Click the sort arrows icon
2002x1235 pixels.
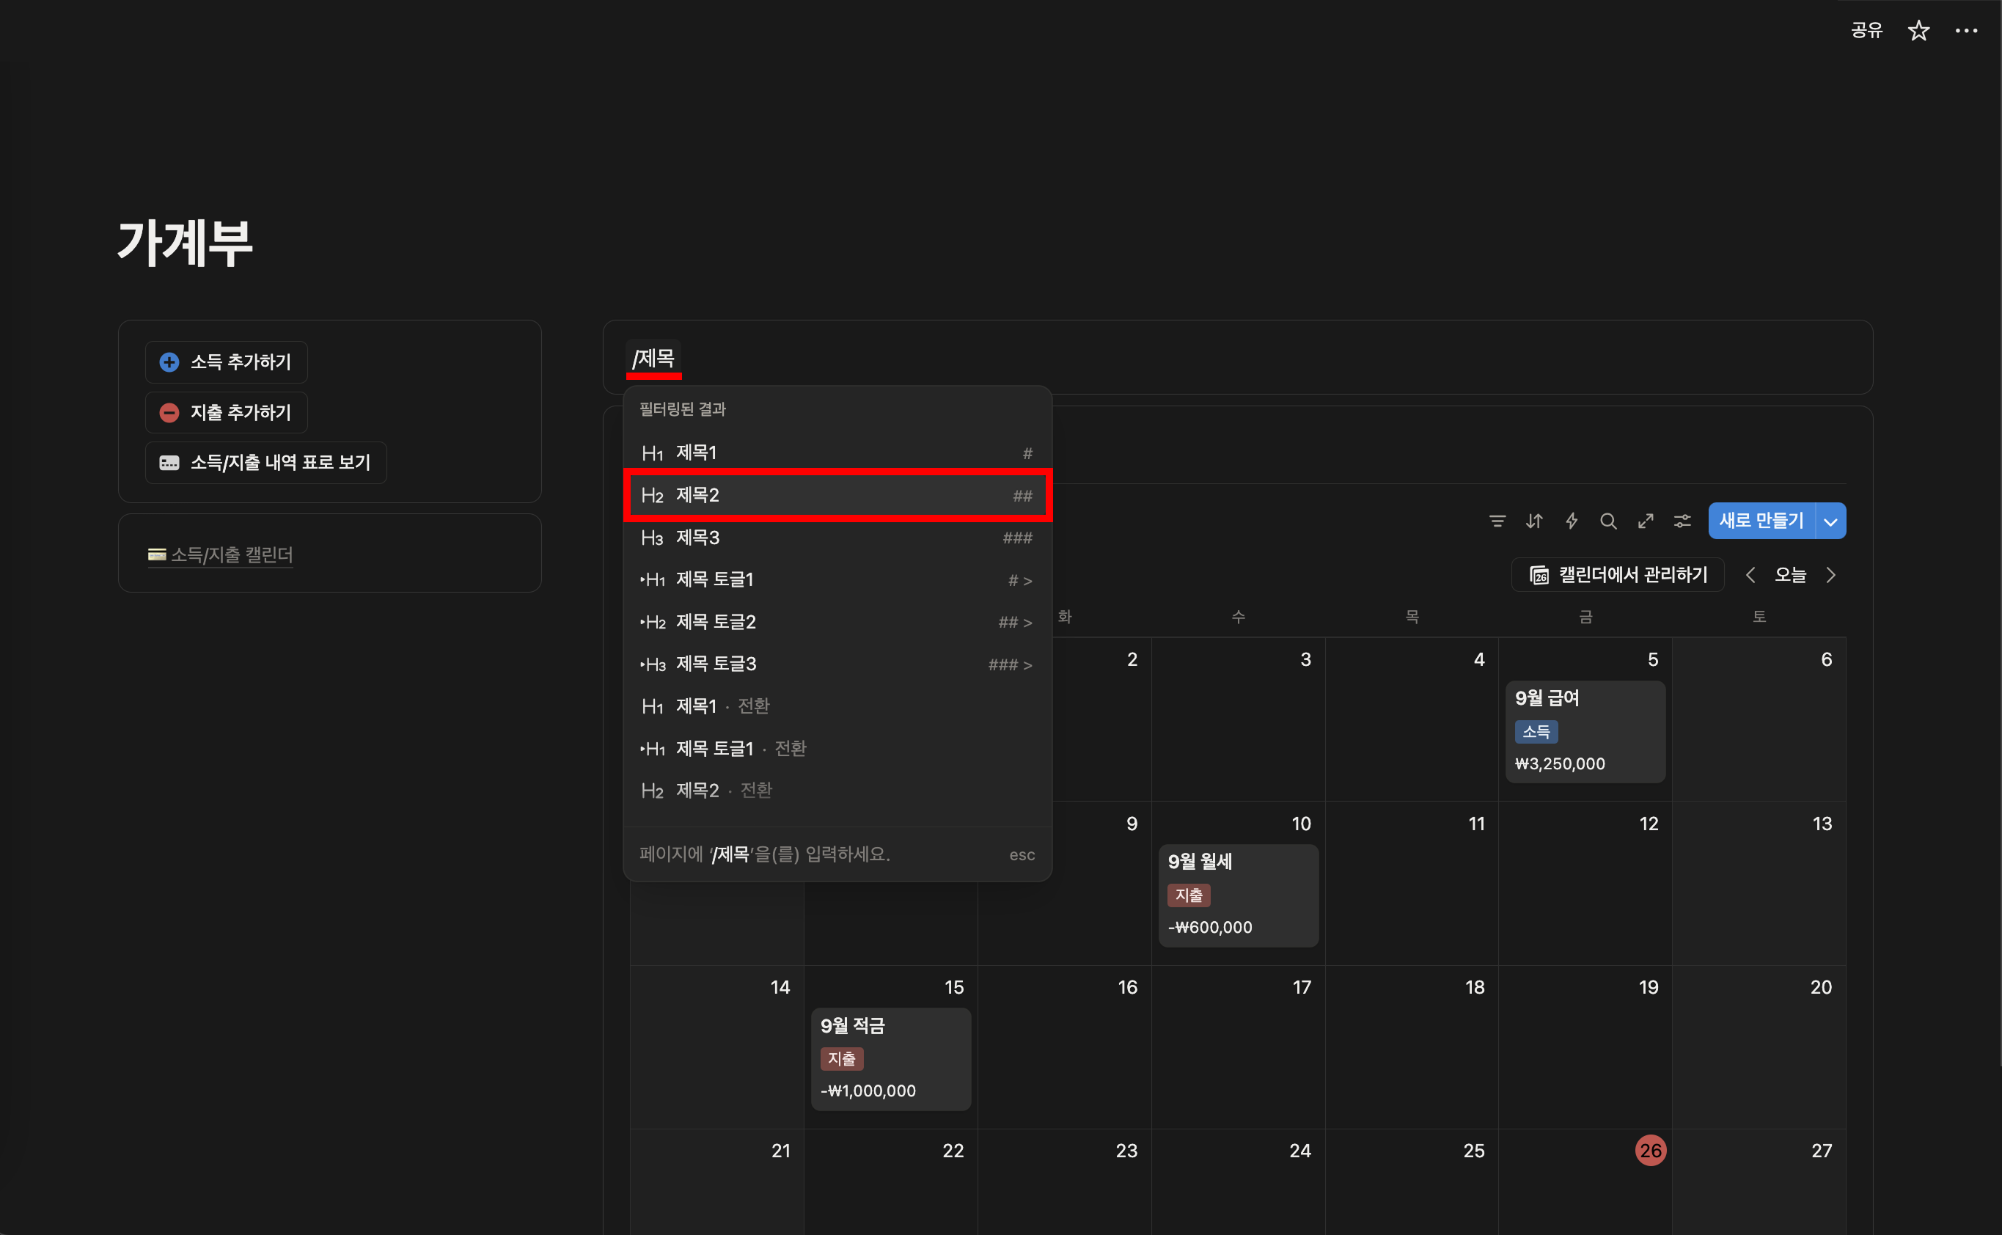coord(1534,521)
